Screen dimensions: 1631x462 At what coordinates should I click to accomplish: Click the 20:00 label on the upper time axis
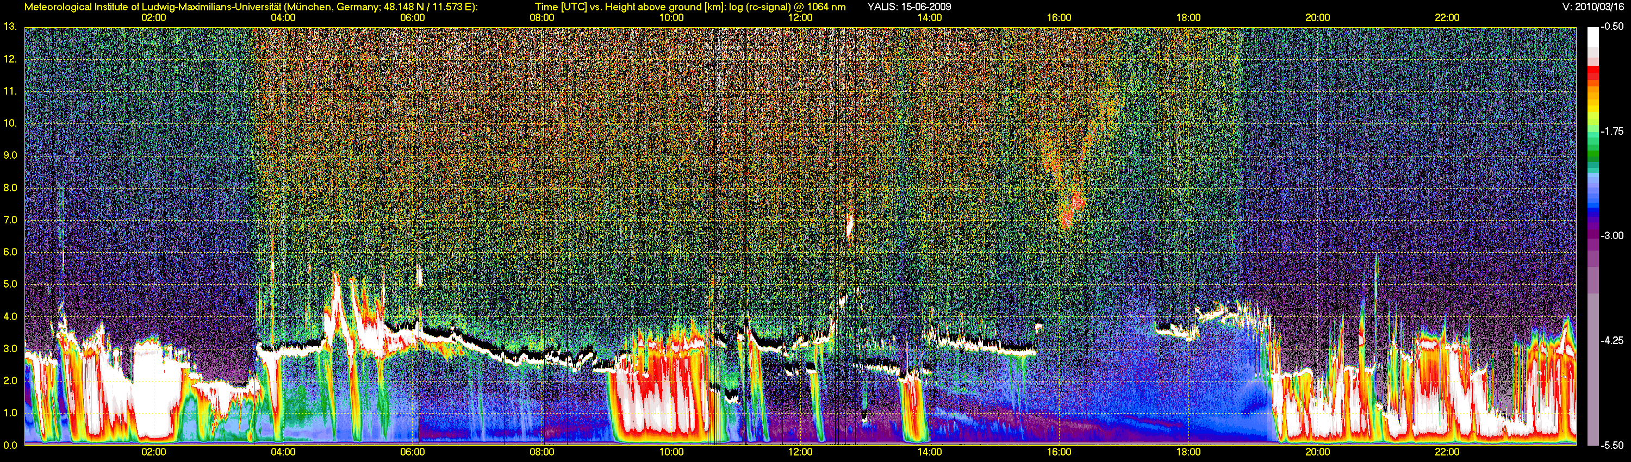tap(1318, 18)
